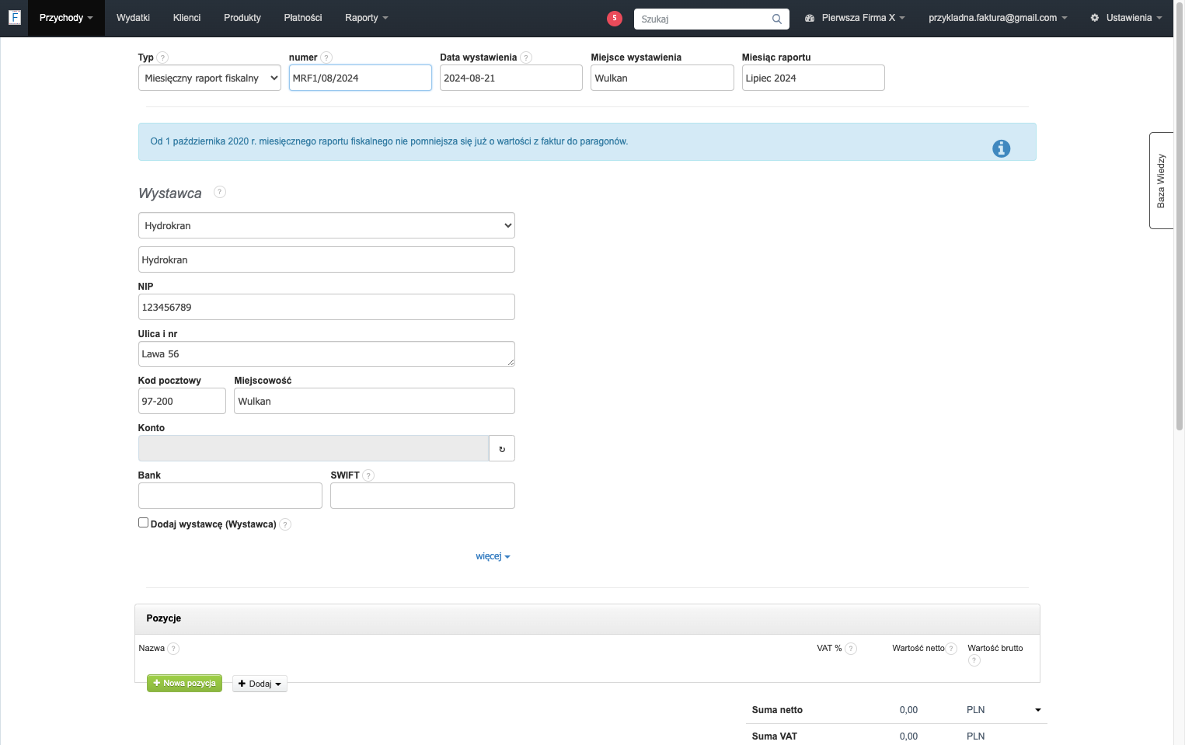
Task: Click the Ulica i nr field Lawa 56
Action: click(x=326, y=353)
